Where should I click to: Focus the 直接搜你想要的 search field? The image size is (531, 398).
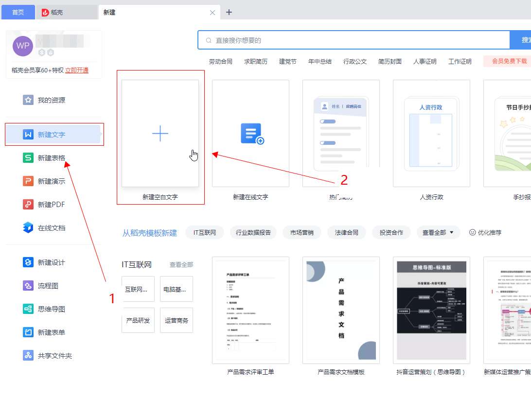[354, 40]
